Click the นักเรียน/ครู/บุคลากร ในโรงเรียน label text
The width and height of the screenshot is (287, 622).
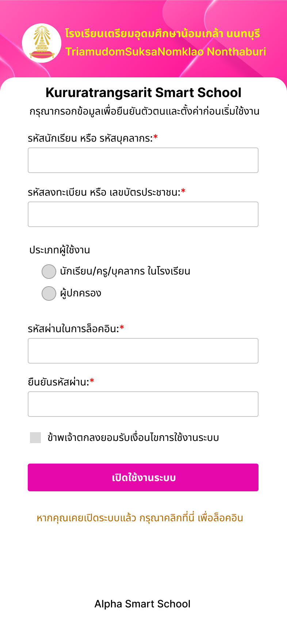(x=125, y=272)
